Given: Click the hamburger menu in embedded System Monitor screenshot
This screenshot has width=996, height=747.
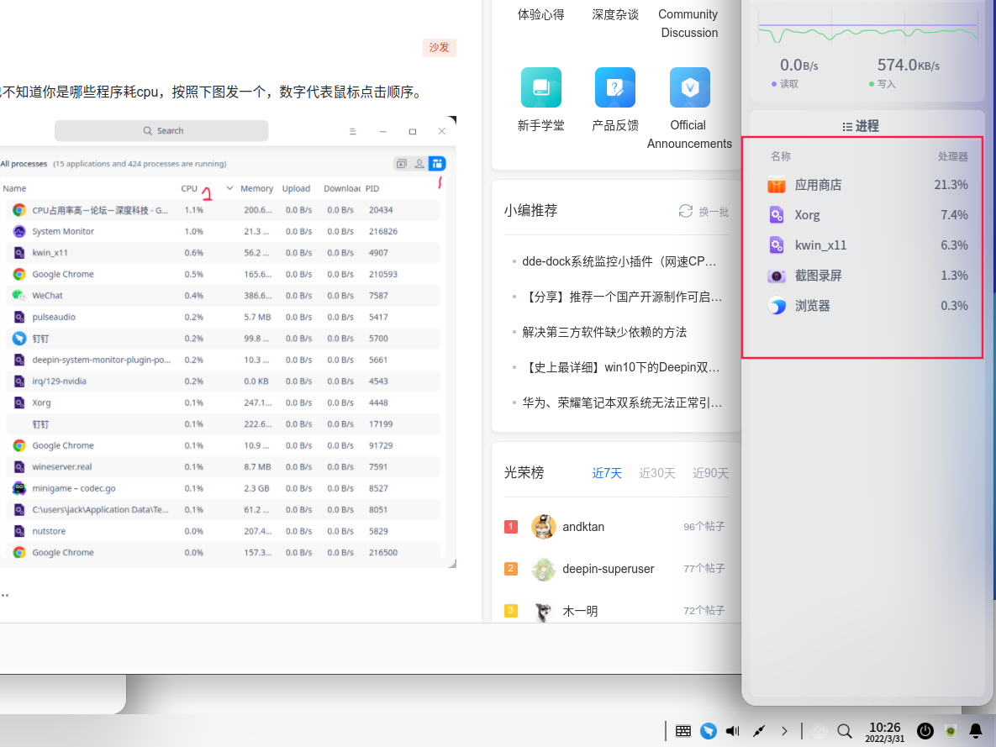Looking at the screenshot, I should click(352, 131).
